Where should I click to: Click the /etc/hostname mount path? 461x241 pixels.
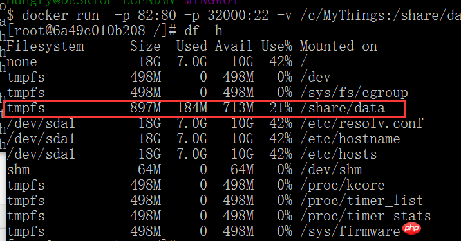click(x=350, y=139)
